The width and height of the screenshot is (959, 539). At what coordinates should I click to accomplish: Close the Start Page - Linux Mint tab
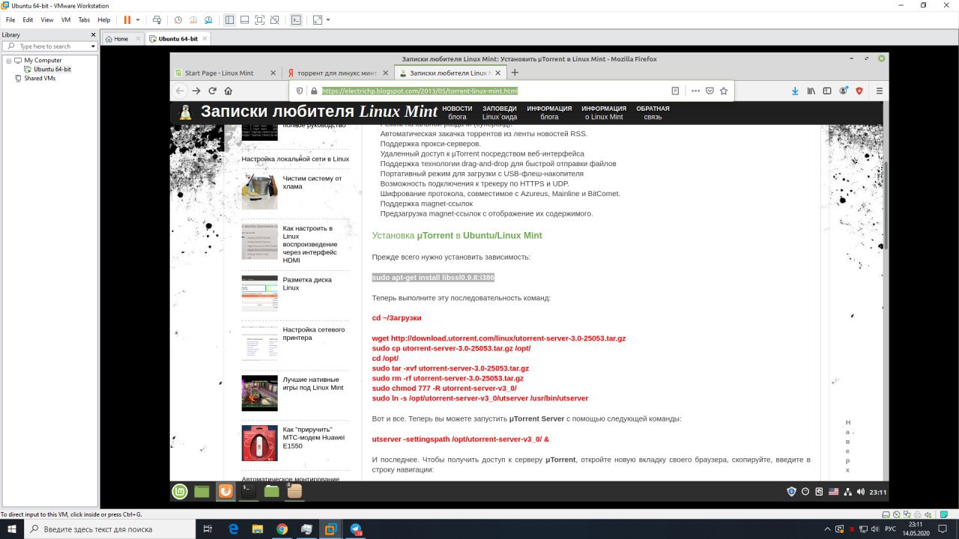pyautogui.click(x=272, y=73)
